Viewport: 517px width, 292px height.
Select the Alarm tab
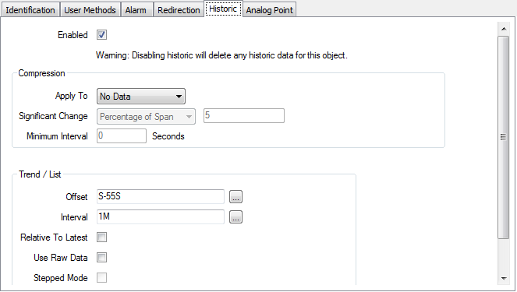[136, 10]
